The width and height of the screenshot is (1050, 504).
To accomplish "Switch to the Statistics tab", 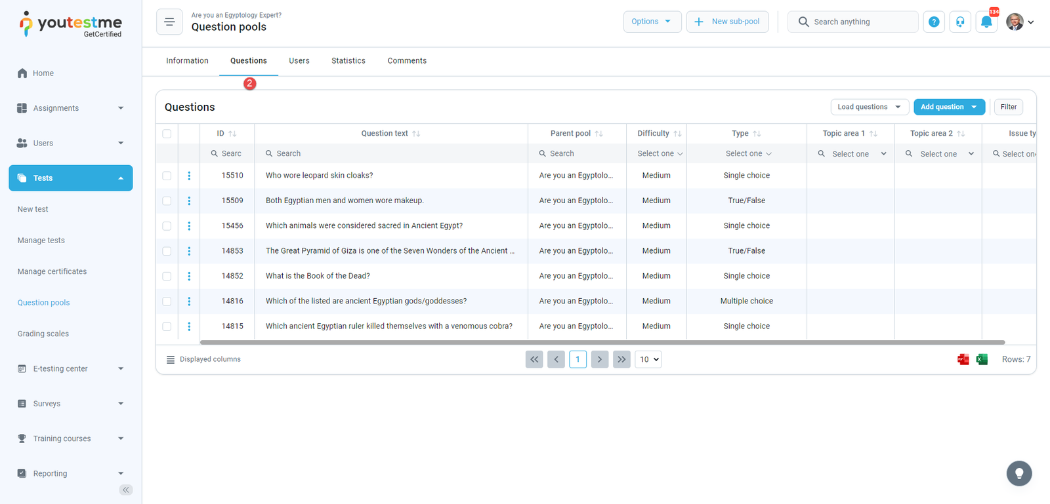I will pos(348,61).
